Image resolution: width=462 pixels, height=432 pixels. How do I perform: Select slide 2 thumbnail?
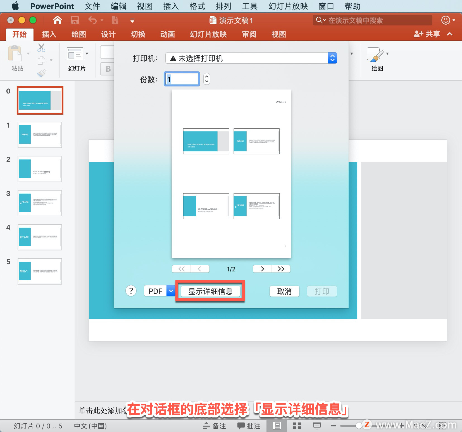pos(40,169)
